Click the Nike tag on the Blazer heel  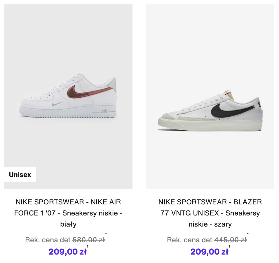point(259,104)
